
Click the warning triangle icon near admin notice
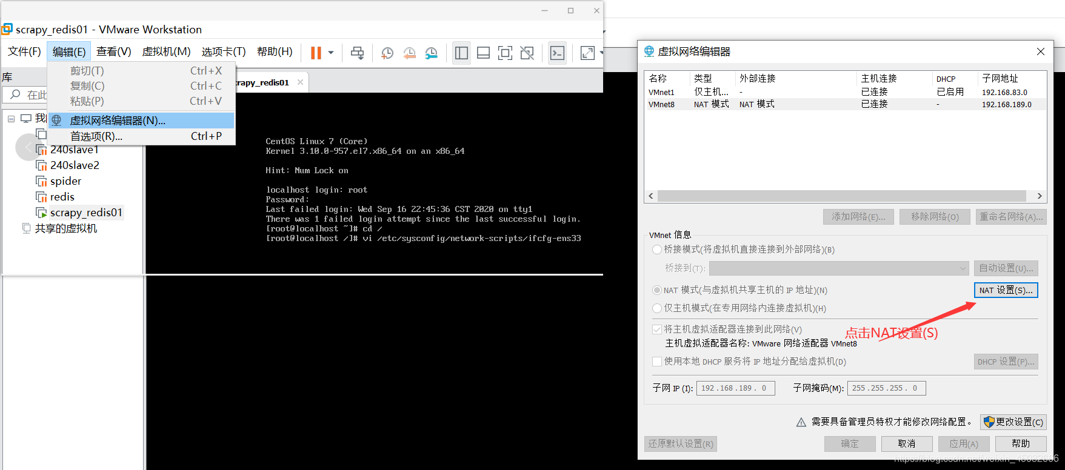(801, 422)
